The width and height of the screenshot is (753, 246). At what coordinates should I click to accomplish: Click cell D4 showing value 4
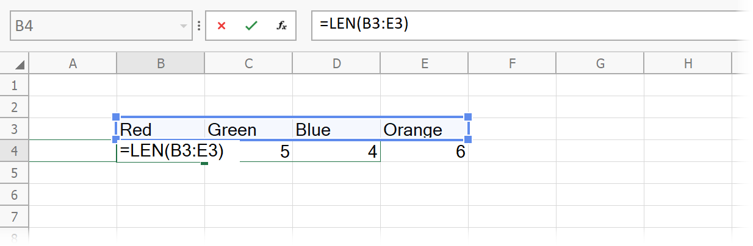336,152
